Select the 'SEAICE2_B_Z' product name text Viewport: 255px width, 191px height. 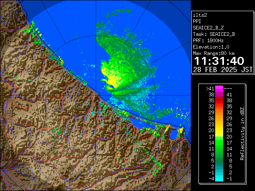tap(208, 28)
